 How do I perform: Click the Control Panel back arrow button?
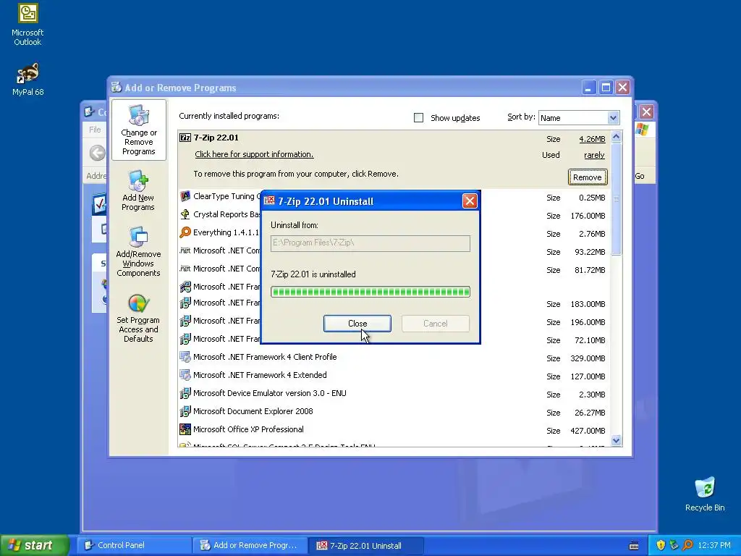[98, 153]
